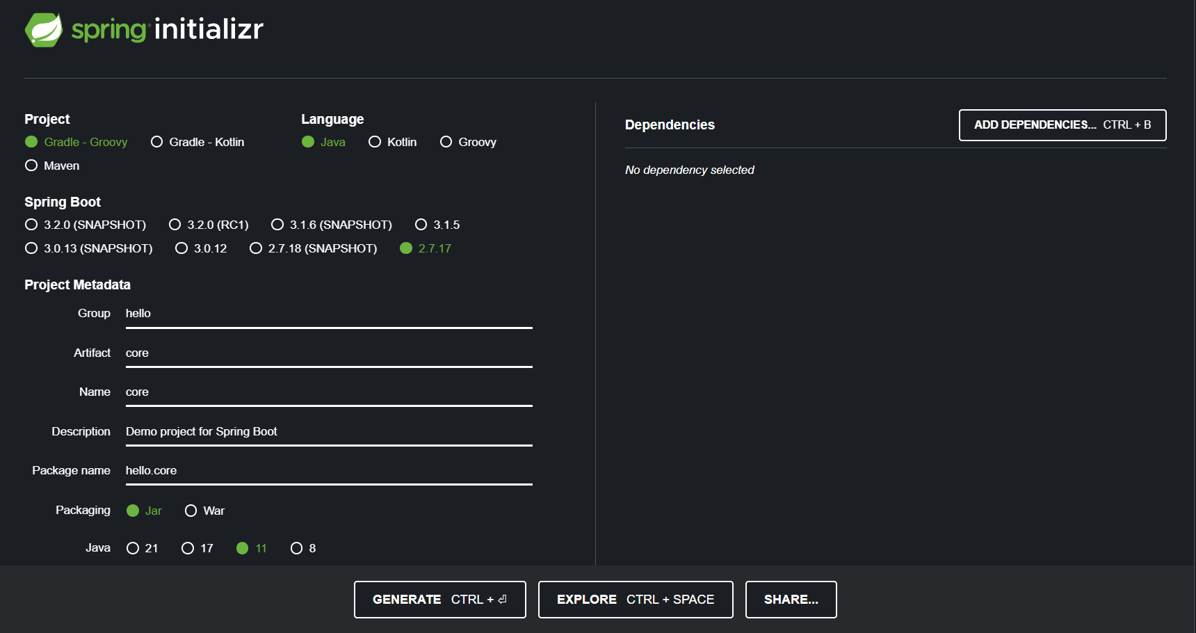
Task: Click the 'No dependency selected' text
Action: [690, 170]
